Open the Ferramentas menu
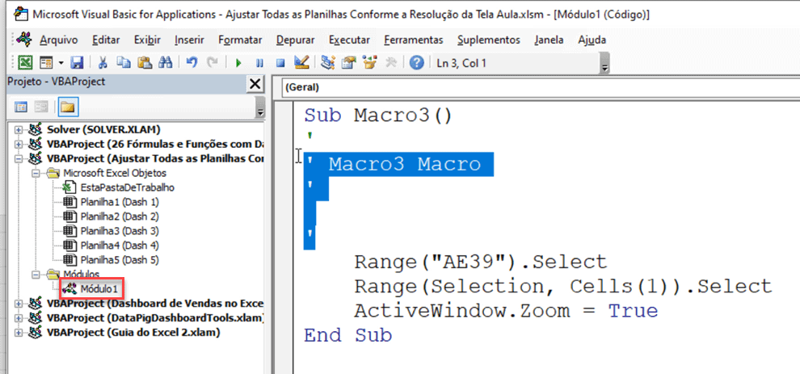This screenshot has width=800, height=374. [413, 40]
